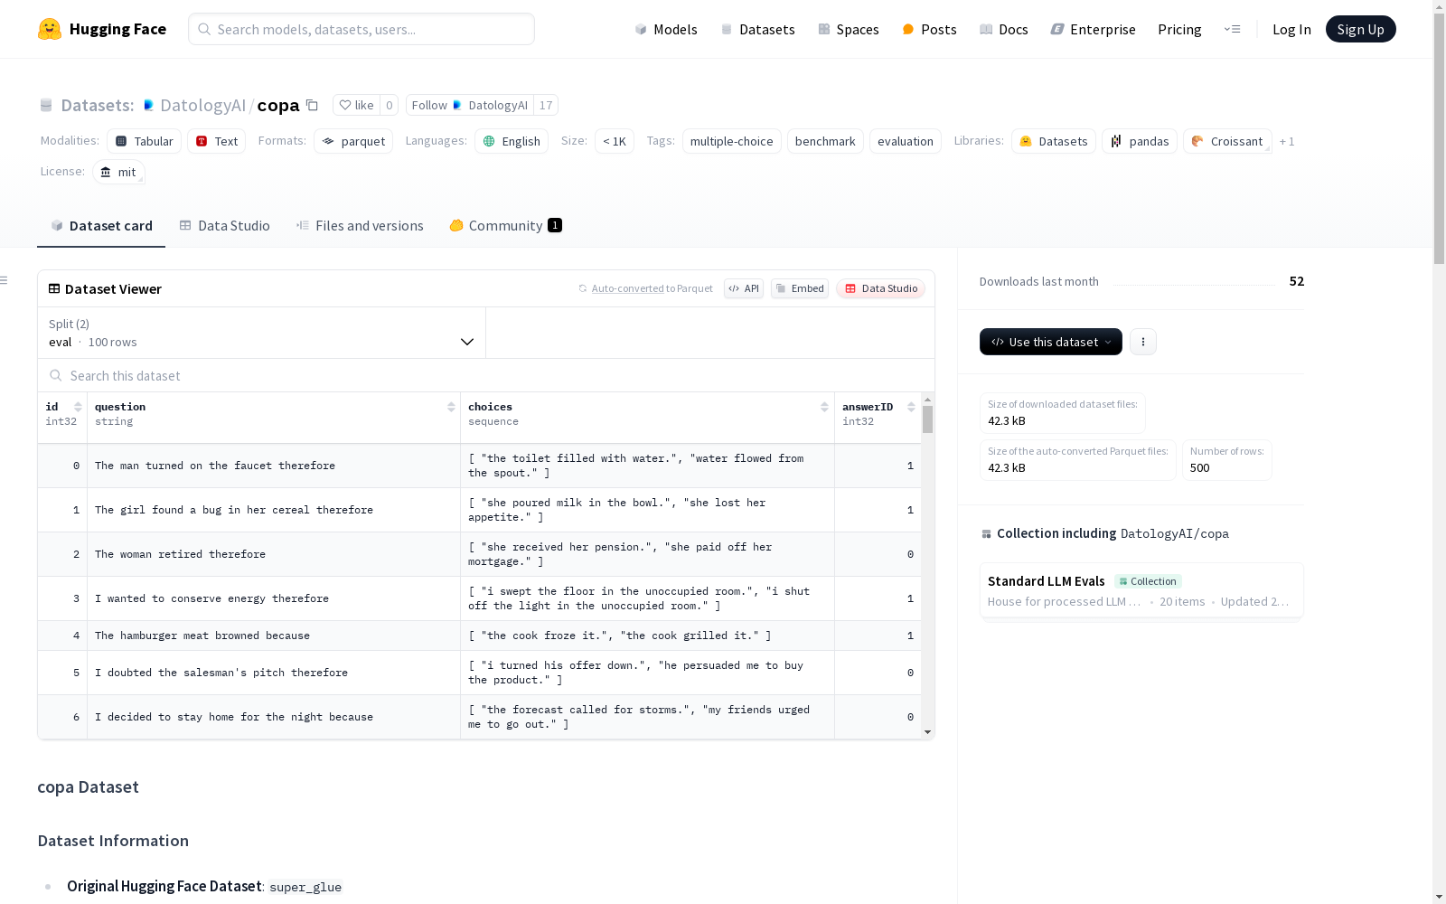Click the benchmark tag
The image size is (1446, 904).
click(x=825, y=141)
